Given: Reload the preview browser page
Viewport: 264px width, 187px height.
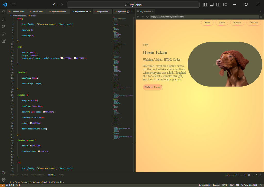Looking at the screenshot, I should coord(147,17).
